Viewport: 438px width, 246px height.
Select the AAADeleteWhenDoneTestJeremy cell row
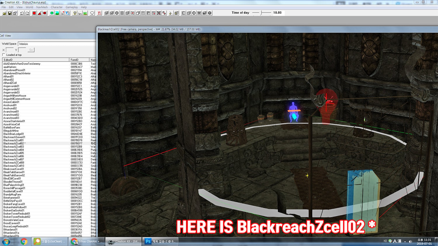(x=49, y=64)
